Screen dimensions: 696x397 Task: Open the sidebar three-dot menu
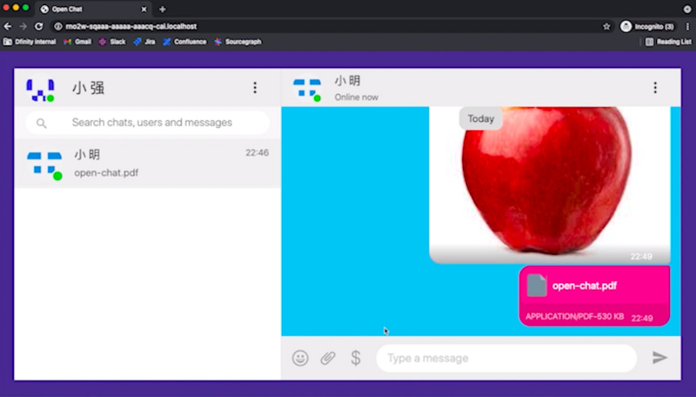[x=255, y=88]
